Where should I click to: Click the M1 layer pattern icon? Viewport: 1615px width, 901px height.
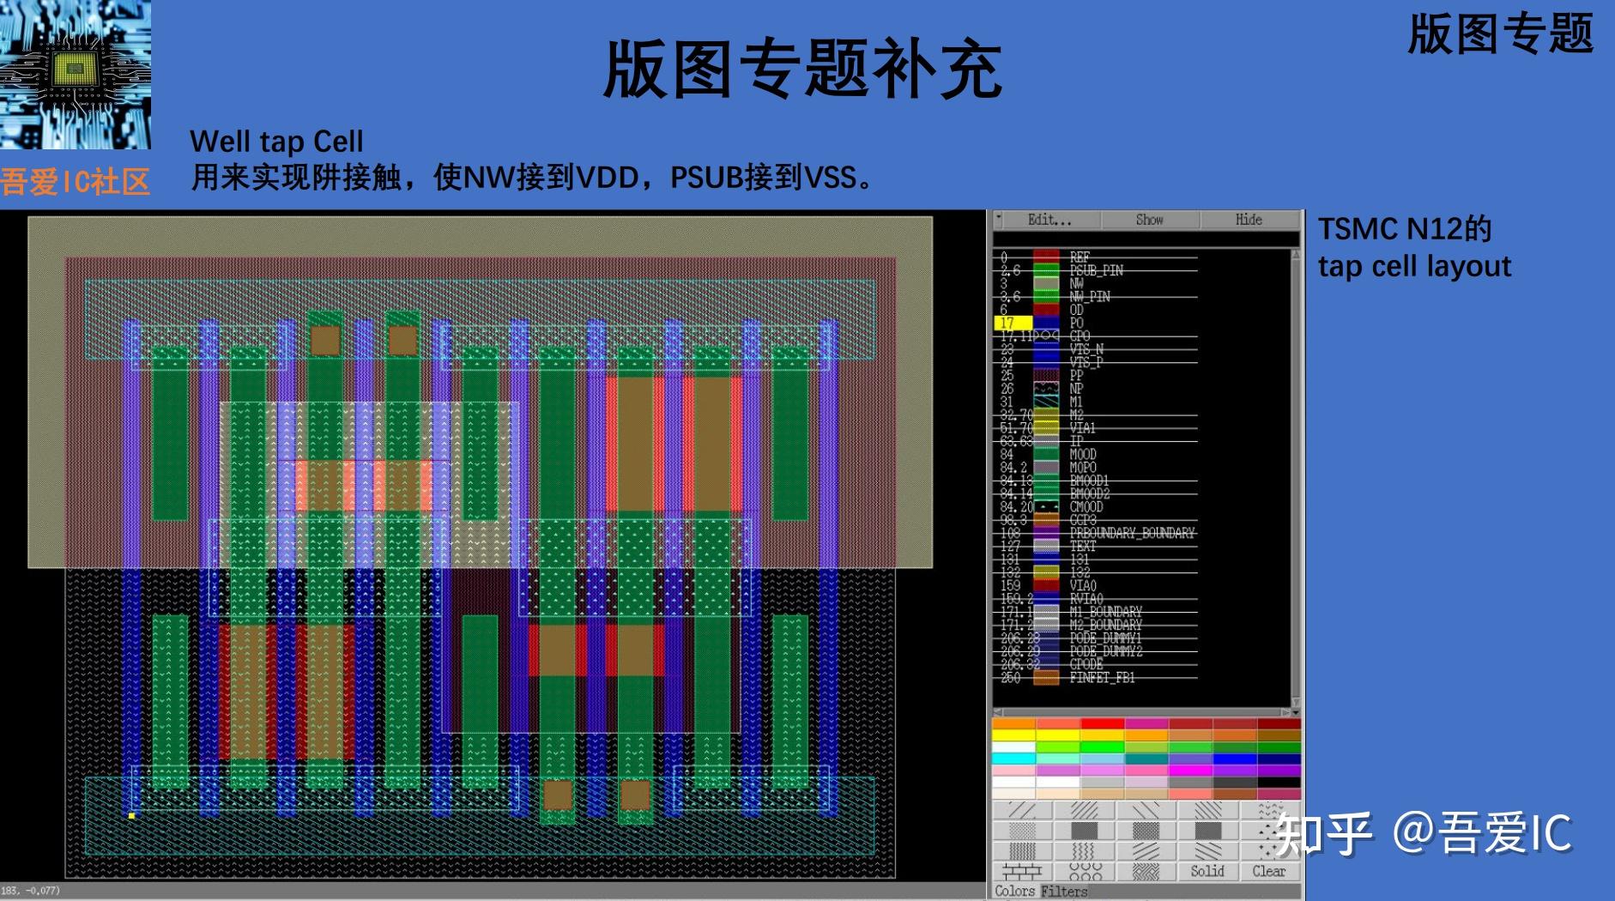(x=1045, y=400)
